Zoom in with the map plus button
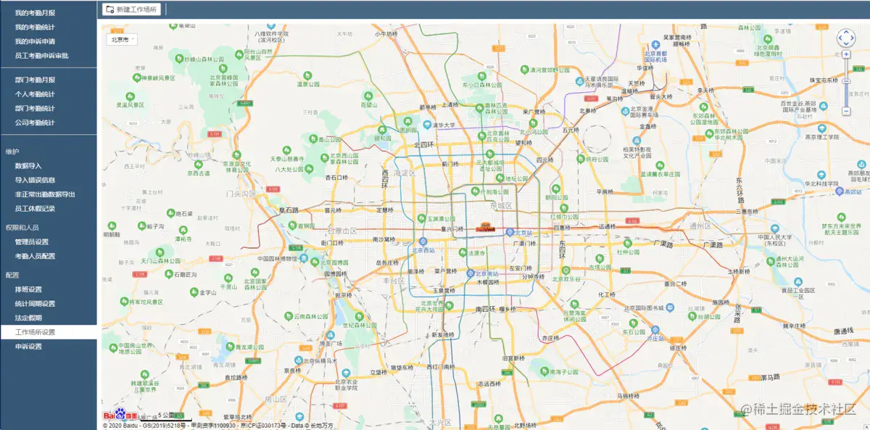The image size is (870, 430). [x=846, y=54]
